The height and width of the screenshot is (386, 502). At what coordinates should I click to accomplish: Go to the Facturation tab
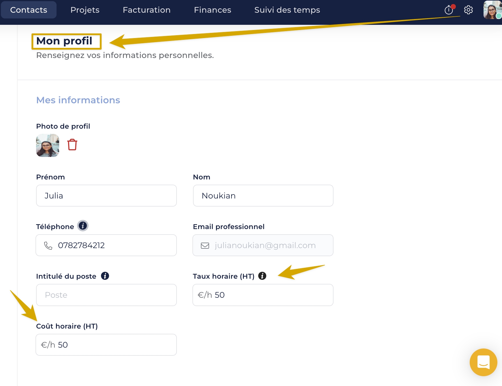pos(147,10)
